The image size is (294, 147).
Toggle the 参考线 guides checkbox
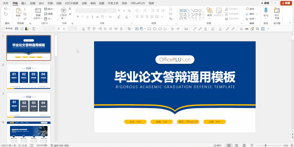tap(3, 29)
